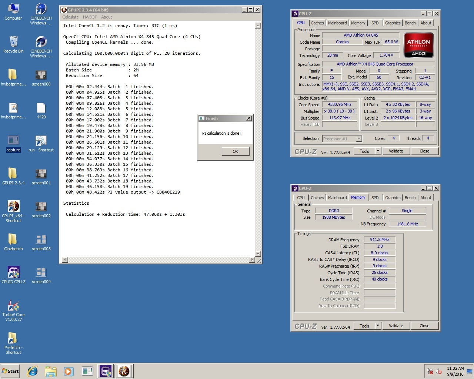Click Tools button in bottom CPU-Z window

pyautogui.click(x=364, y=326)
